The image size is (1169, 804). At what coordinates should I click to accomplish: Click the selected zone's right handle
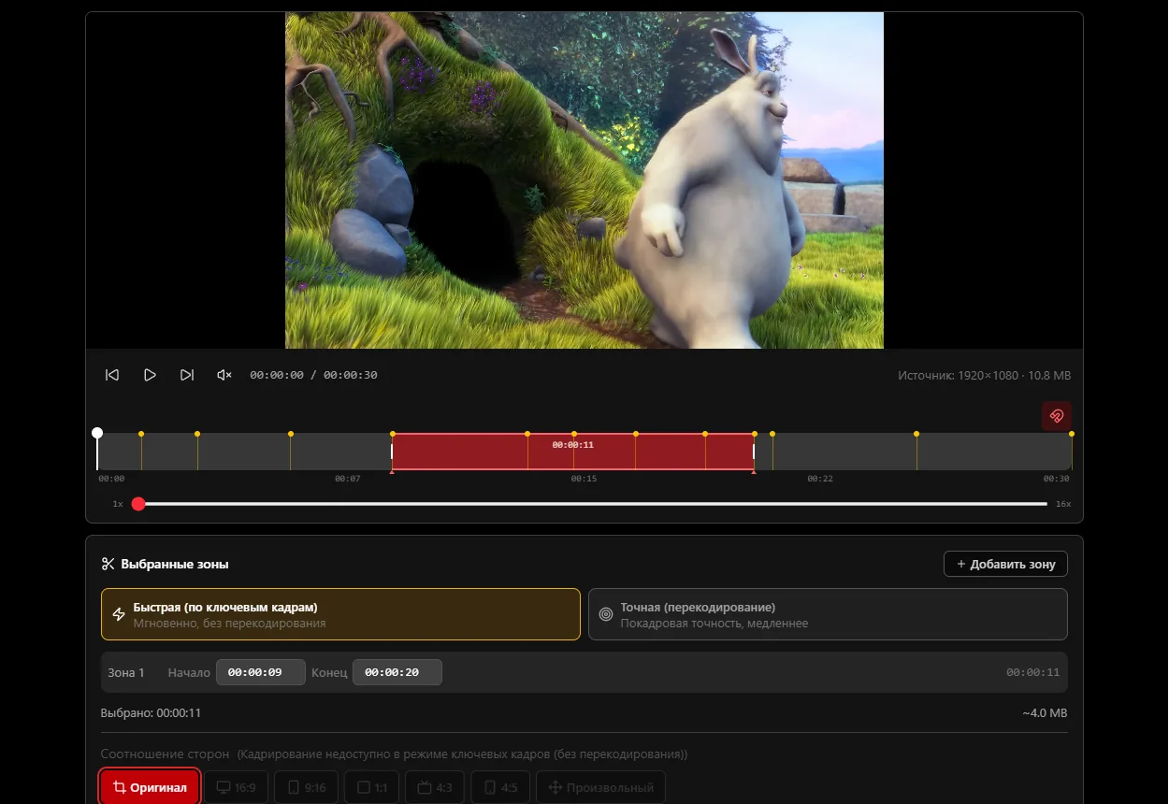pos(754,452)
